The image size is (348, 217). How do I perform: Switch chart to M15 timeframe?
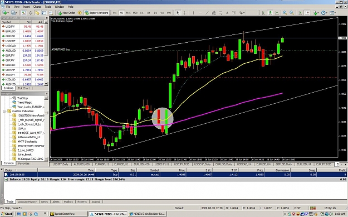coord(128,13)
